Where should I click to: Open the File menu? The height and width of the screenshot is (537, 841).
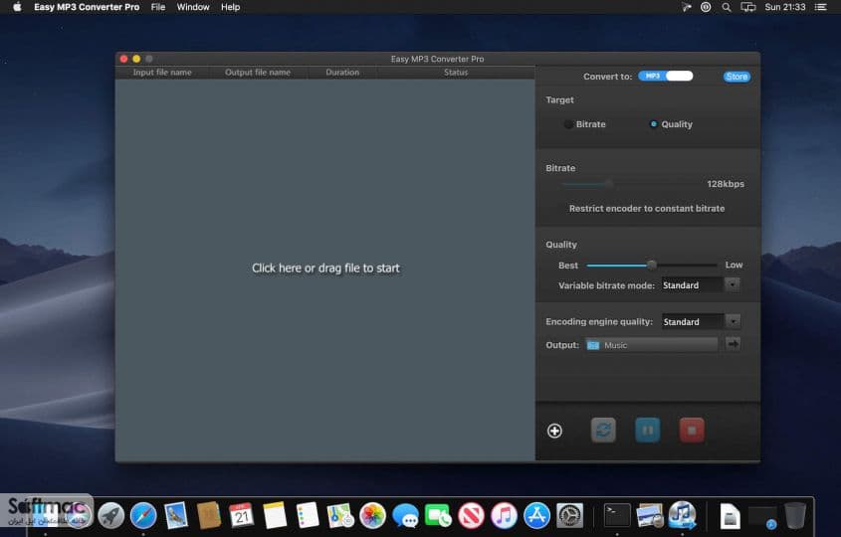[158, 7]
